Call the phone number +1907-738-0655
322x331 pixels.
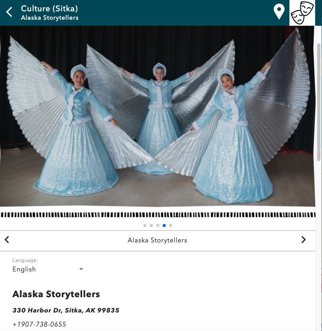pos(39,324)
